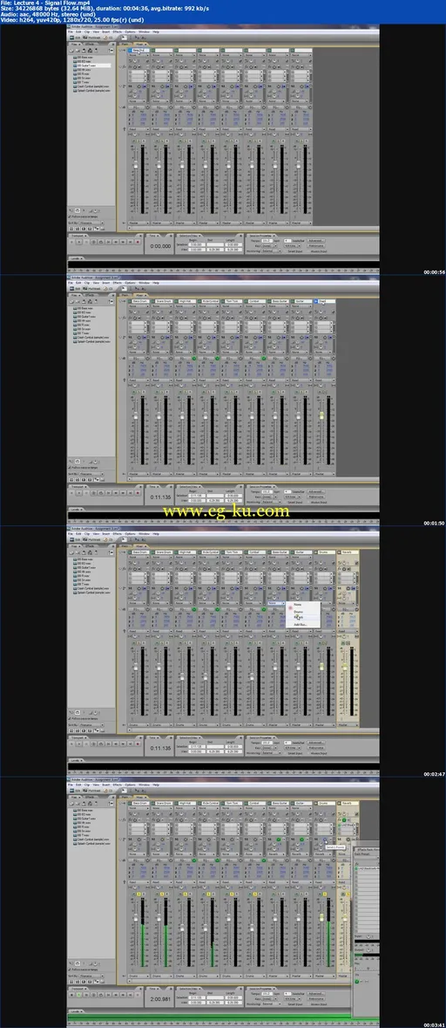Toggle Smart Input checkbox in the 00:00:56 frame
Viewport: 446px width, 1028px height.
285,251
